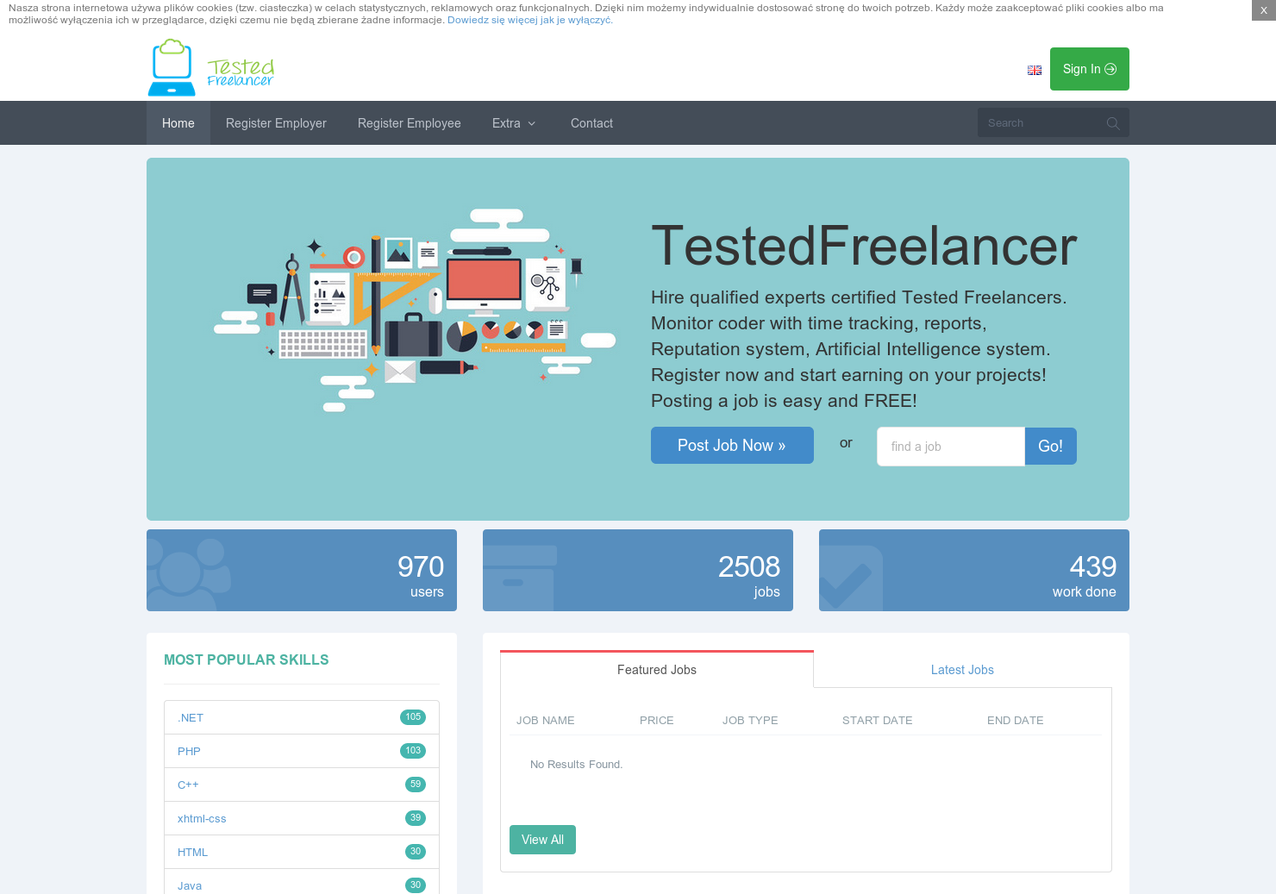This screenshot has width=1276, height=894.
Task: Open the Register Employer page
Action: click(276, 123)
